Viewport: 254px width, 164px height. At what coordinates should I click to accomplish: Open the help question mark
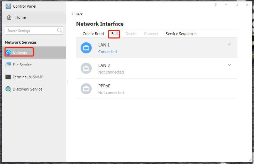[215, 5]
